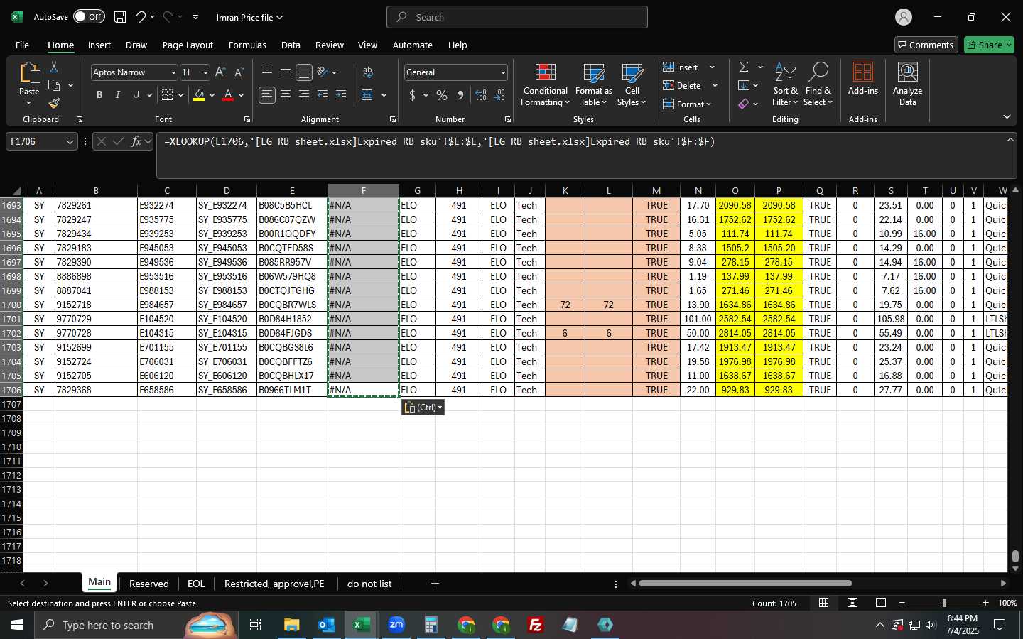The height and width of the screenshot is (639, 1023).
Task: Click the Comma Style icon
Action: [x=460, y=95]
